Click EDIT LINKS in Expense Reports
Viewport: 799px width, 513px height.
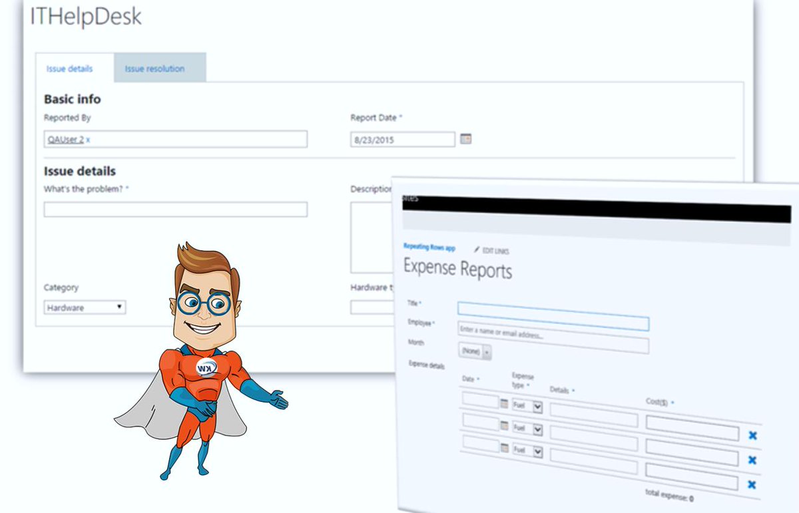[x=496, y=251]
